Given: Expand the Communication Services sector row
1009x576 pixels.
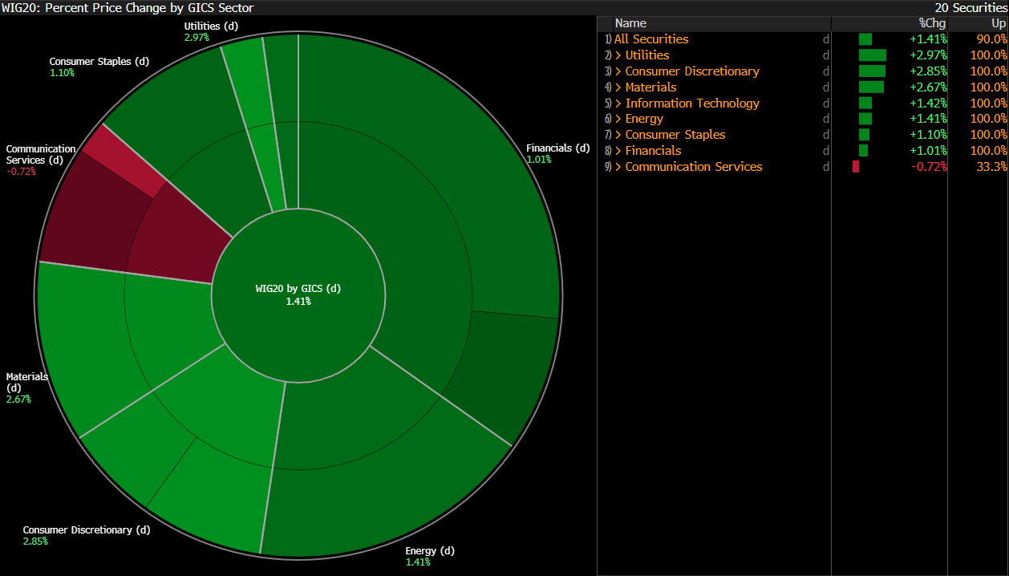Looking at the screenshot, I should point(618,167).
